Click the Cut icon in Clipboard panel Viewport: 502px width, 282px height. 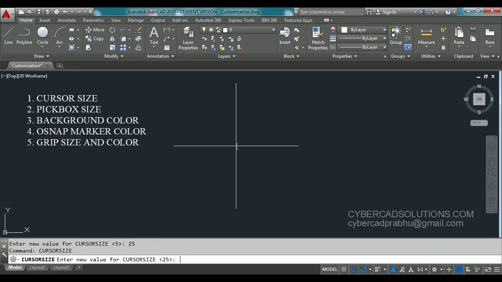pyautogui.click(x=473, y=30)
